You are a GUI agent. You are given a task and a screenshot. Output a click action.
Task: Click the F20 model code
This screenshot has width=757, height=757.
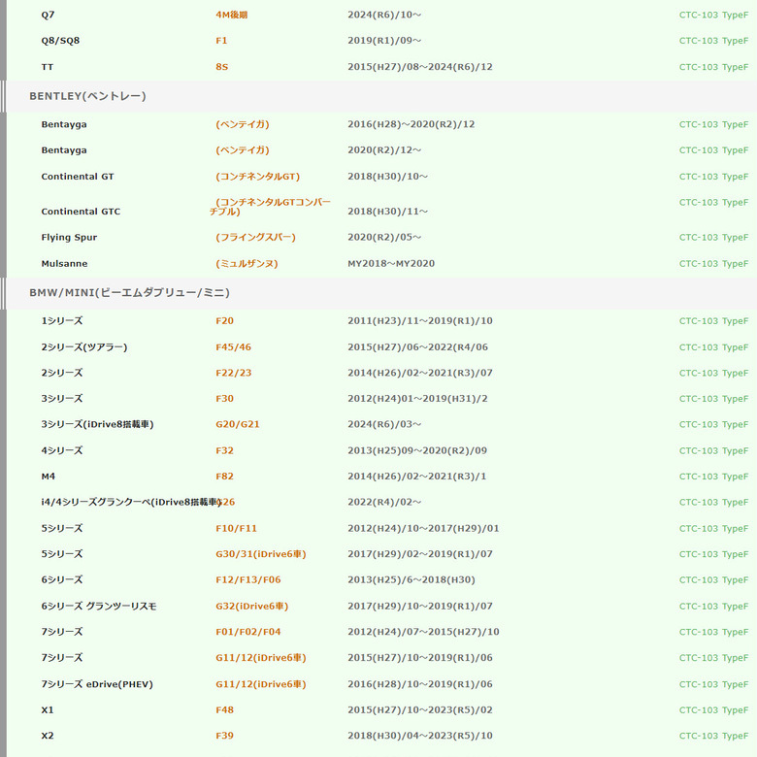(224, 321)
